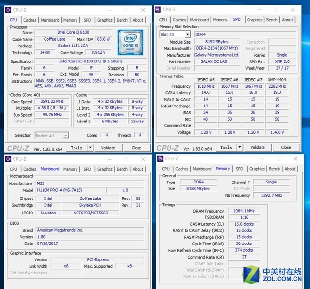
Task: Open Tools dropdown arrow in SPD window
Action: pos(240,147)
